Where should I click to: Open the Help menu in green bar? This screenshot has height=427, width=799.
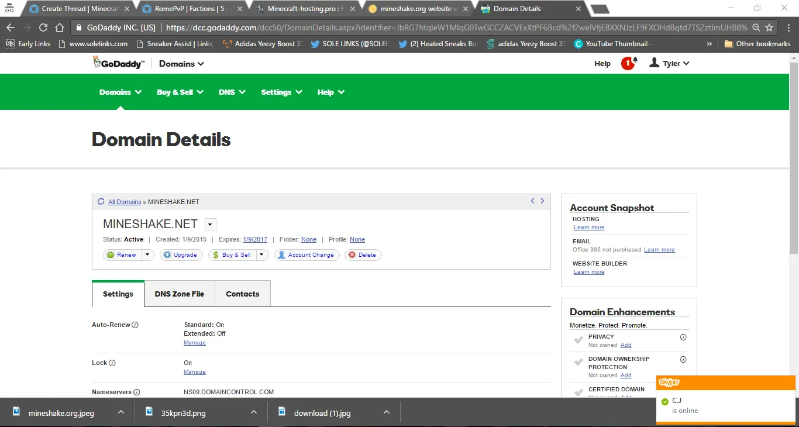(331, 92)
